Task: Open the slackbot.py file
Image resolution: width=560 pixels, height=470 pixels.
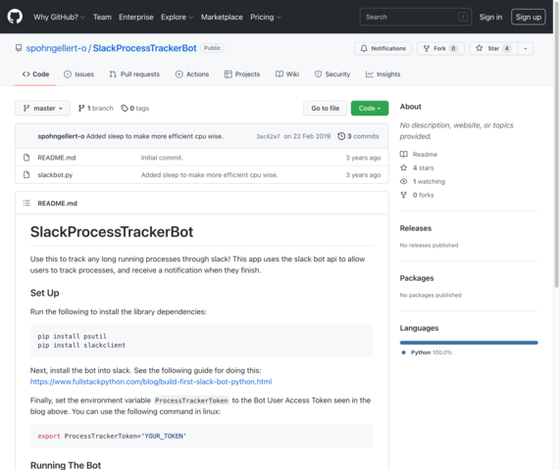Action: tap(55, 174)
